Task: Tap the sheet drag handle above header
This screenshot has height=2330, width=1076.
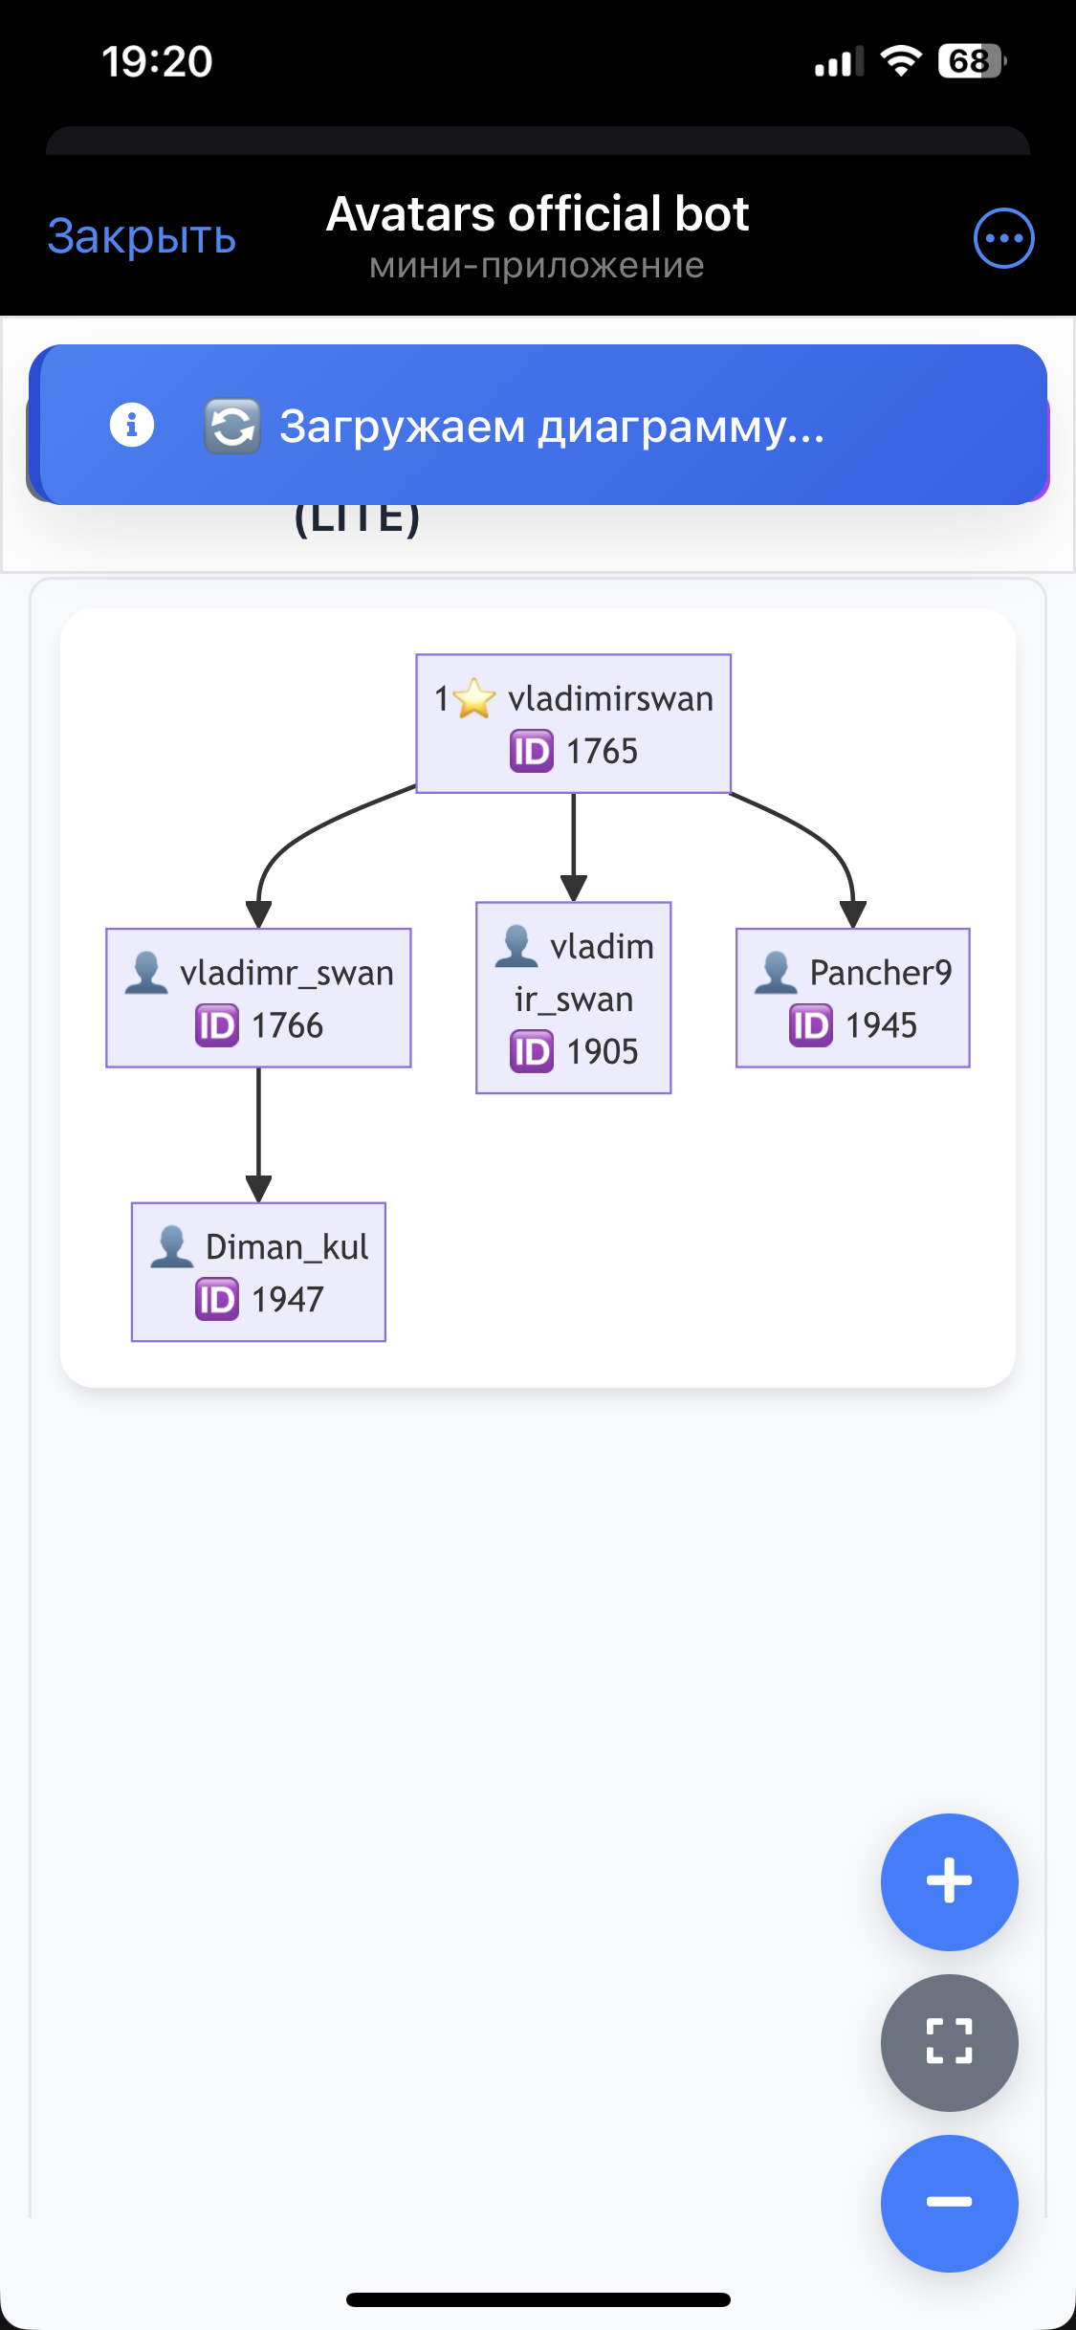Action: coord(538,142)
